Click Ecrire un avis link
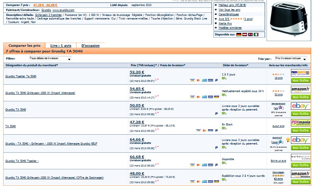The width and height of the screenshot is (314, 186). point(278,161)
